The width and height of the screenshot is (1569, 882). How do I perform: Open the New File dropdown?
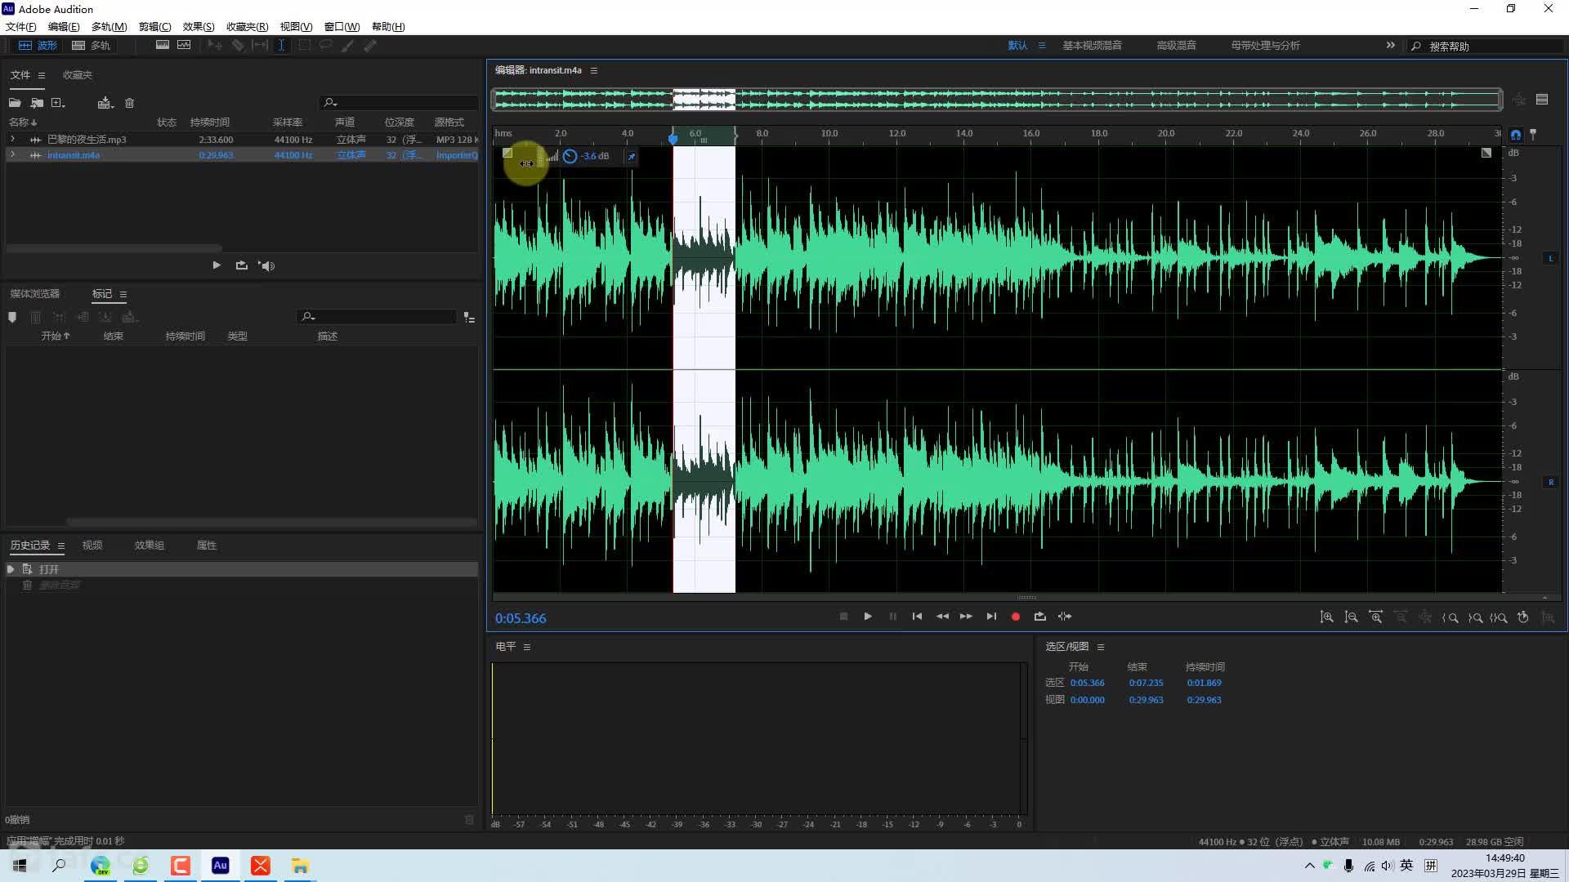click(x=58, y=103)
